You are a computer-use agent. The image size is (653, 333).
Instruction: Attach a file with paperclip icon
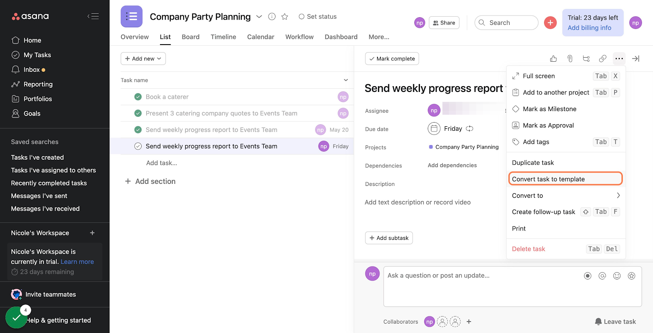tap(570, 58)
